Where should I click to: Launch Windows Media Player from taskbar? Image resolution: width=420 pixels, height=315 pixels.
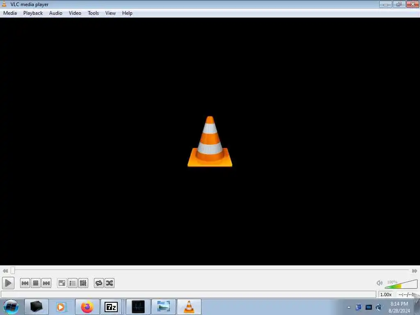tap(61, 307)
